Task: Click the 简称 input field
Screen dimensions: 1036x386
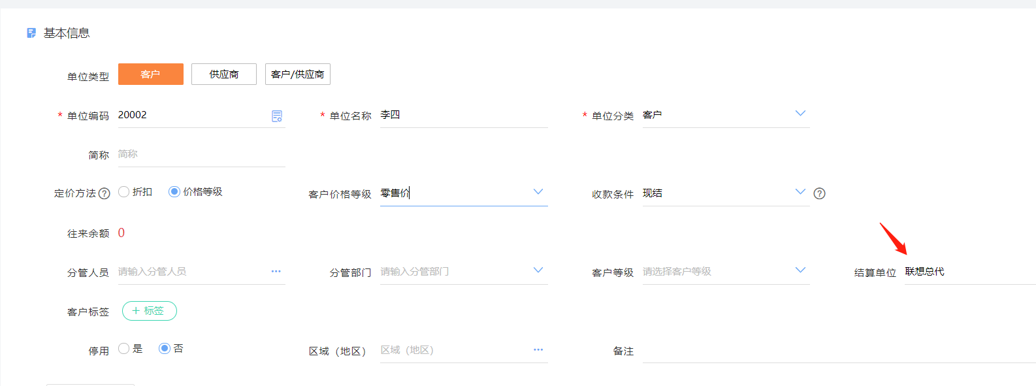Action: tap(202, 155)
